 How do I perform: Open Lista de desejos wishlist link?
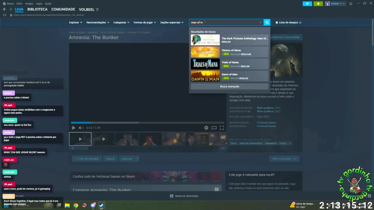click(288, 22)
